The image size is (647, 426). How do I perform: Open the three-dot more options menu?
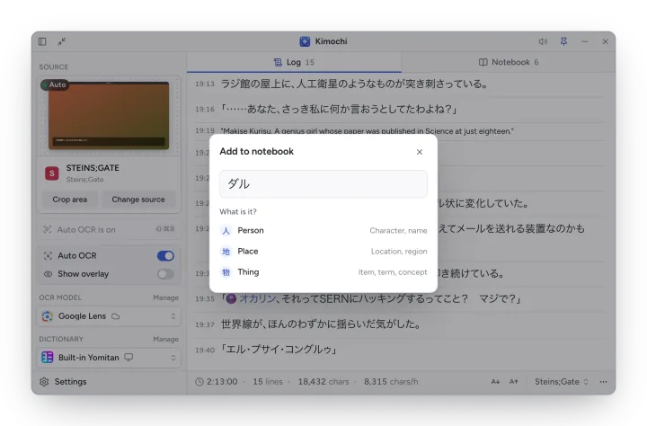[x=603, y=382]
